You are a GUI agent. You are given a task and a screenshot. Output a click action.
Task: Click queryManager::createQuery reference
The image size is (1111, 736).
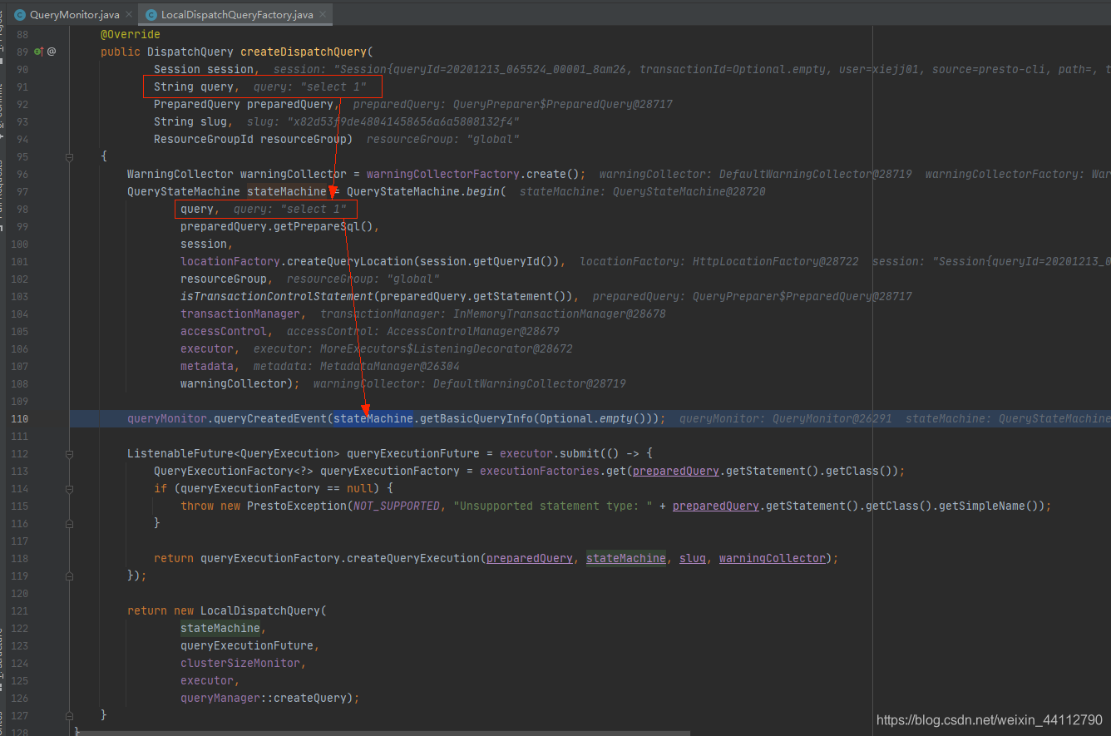click(267, 698)
